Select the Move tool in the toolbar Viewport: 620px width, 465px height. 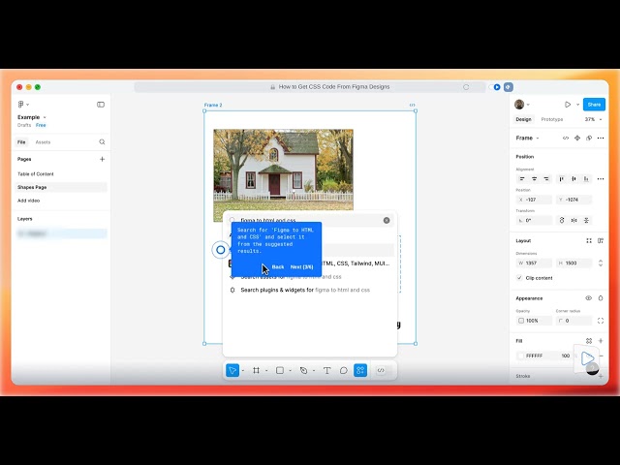(x=232, y=370)
